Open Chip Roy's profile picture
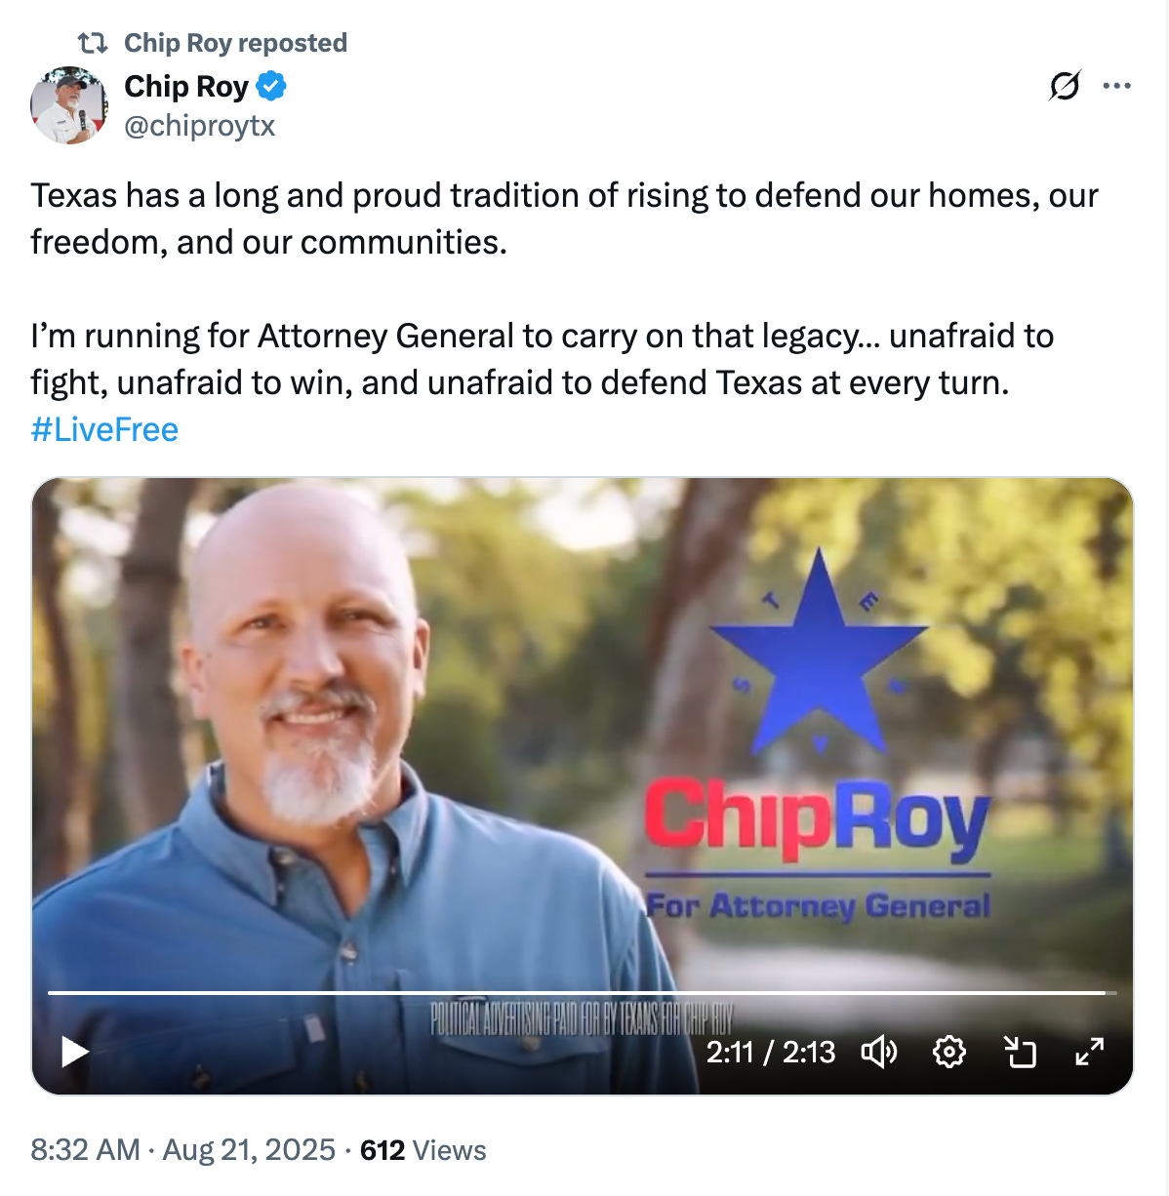 pos(69,105)
